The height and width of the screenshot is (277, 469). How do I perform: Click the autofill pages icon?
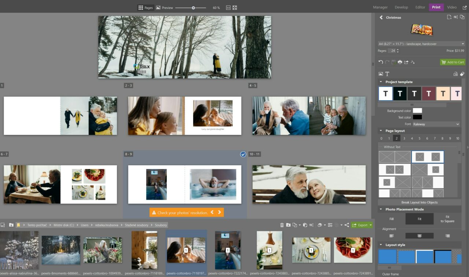(456, 74)
